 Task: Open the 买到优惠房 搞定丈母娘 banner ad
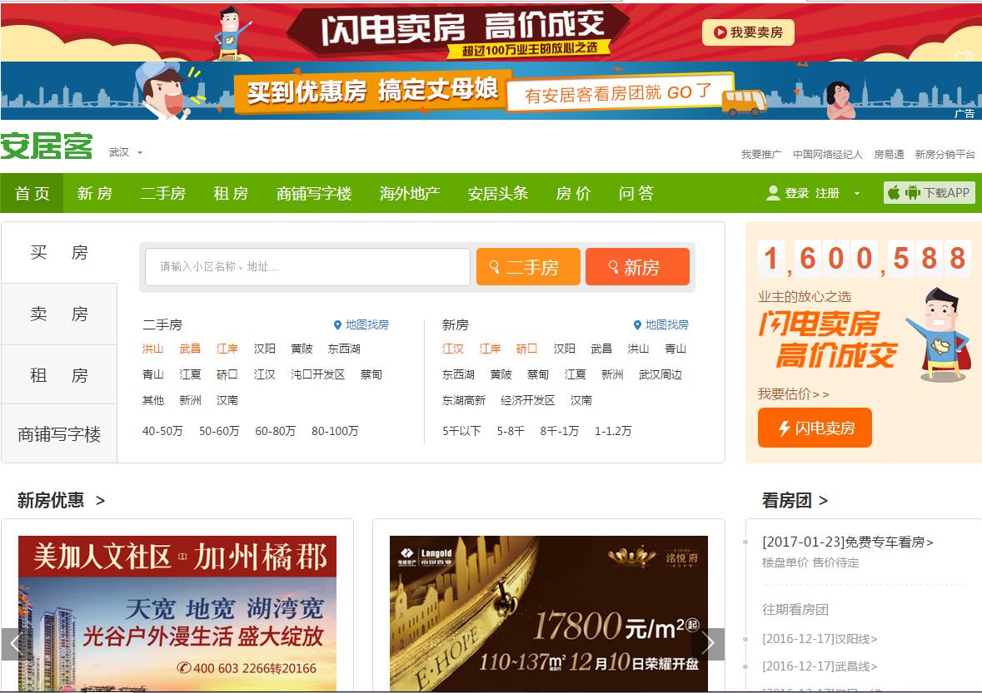491,91
